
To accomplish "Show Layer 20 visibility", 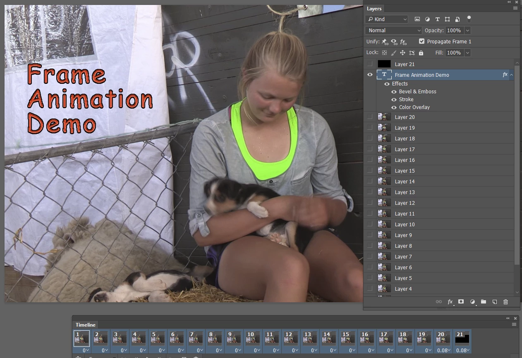I will [x=370, y=117].
